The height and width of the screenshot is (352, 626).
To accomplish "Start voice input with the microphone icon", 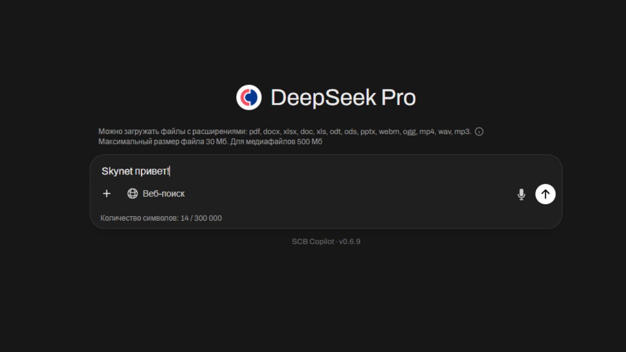I will coord(521,194).
